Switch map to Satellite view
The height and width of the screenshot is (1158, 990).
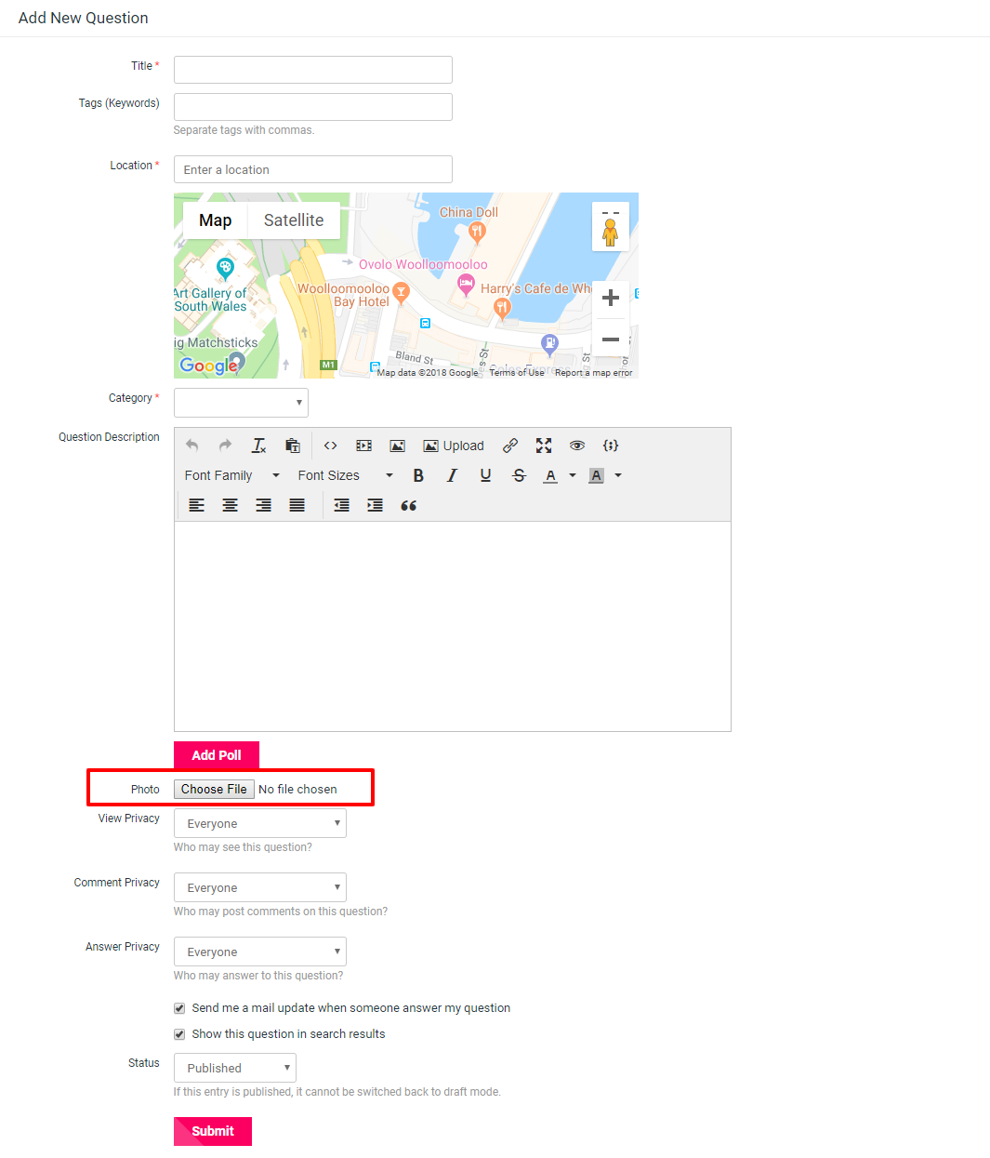[x=294, y=220]
